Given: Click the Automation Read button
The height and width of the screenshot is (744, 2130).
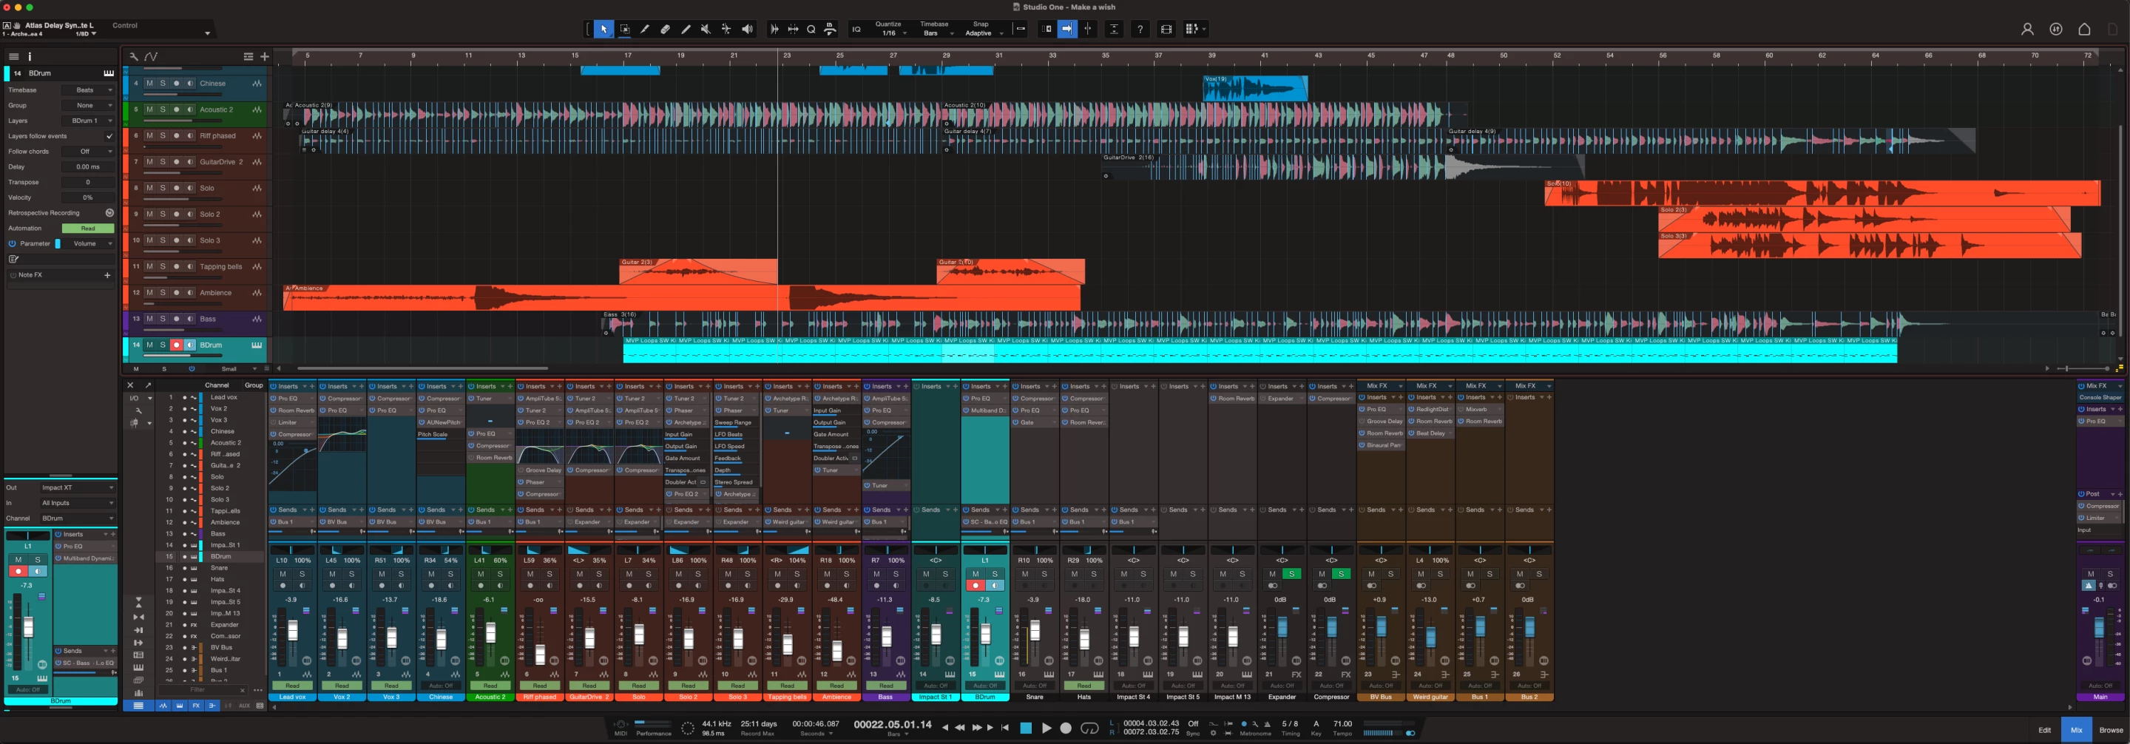Looking at the screenshot, I should coord(88,229).
